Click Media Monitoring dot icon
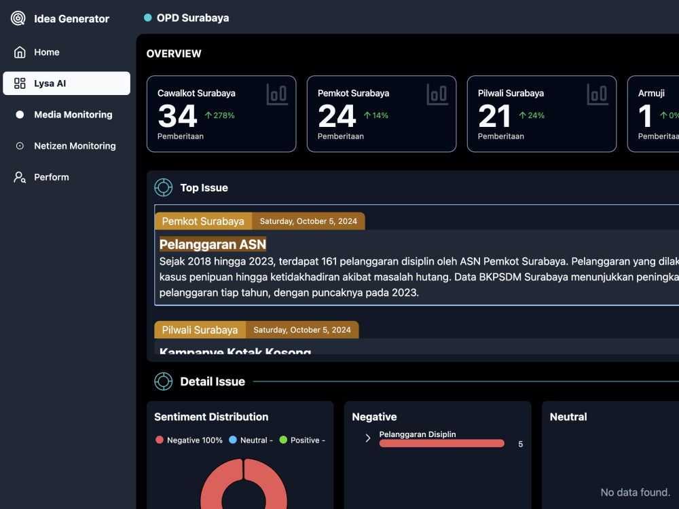 coord(20,115)
